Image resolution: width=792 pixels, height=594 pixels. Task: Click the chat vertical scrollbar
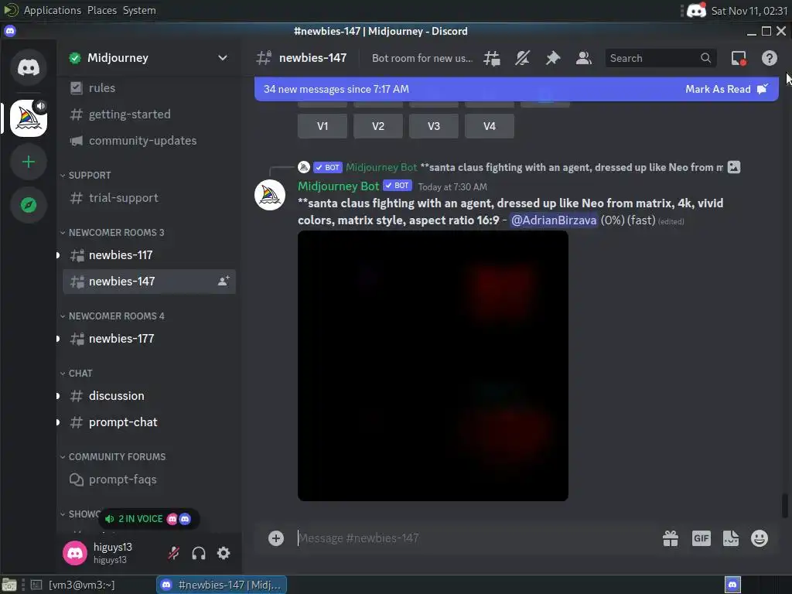tap(784, 506)
